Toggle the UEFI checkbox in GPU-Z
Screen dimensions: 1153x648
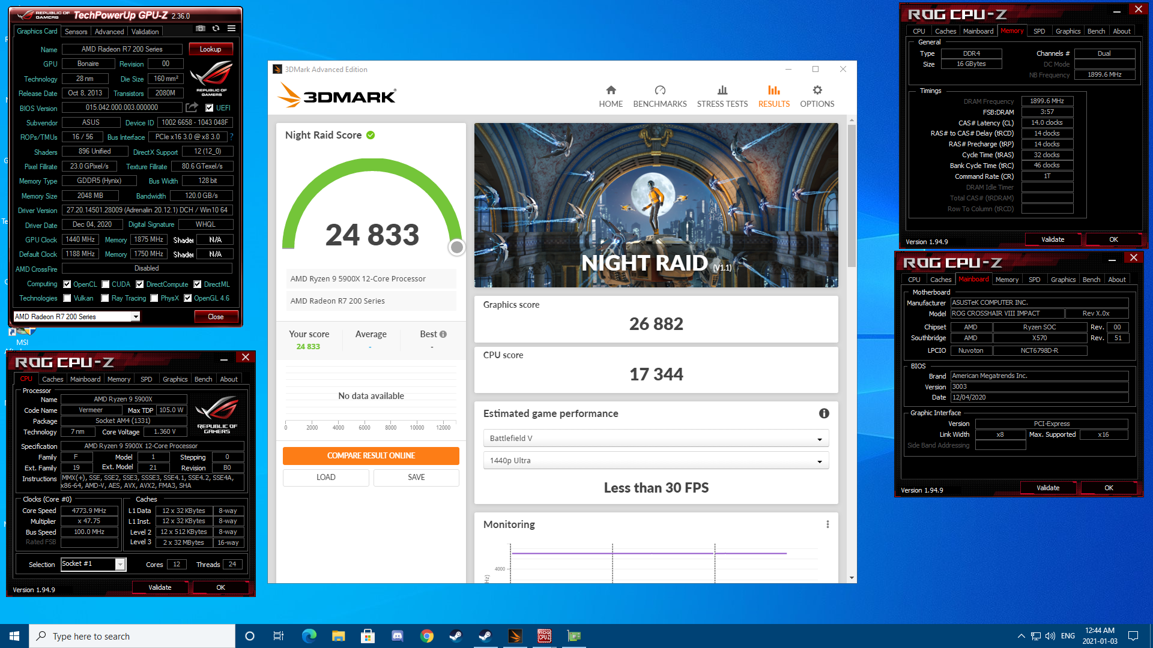click(x=209, y=108)
